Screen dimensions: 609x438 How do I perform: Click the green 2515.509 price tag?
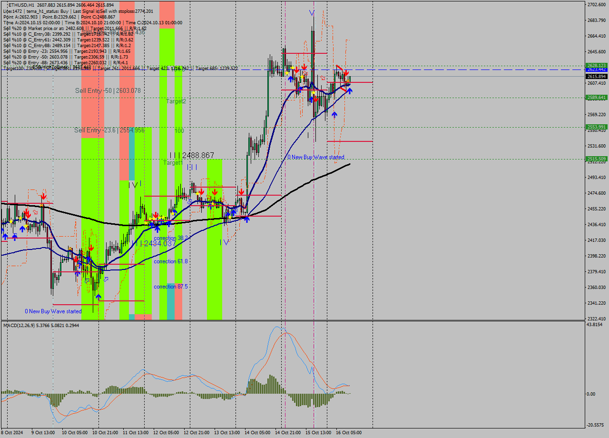point(596,159)
